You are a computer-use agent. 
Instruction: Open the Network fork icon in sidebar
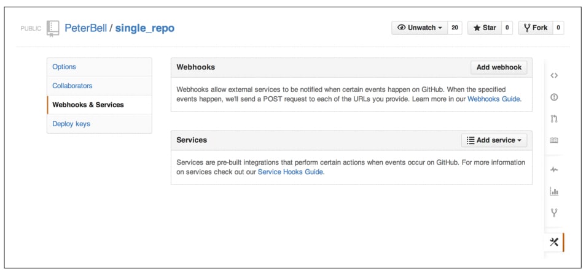554,213
